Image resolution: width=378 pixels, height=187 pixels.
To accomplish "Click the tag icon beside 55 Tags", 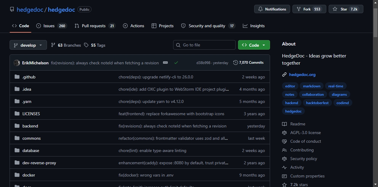I will click(86, 45).
